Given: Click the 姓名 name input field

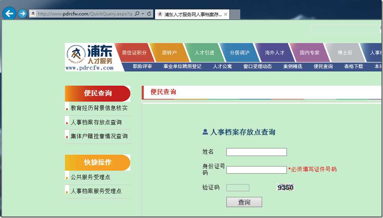Looking at the screenshot, I should (x=256, y=152).
